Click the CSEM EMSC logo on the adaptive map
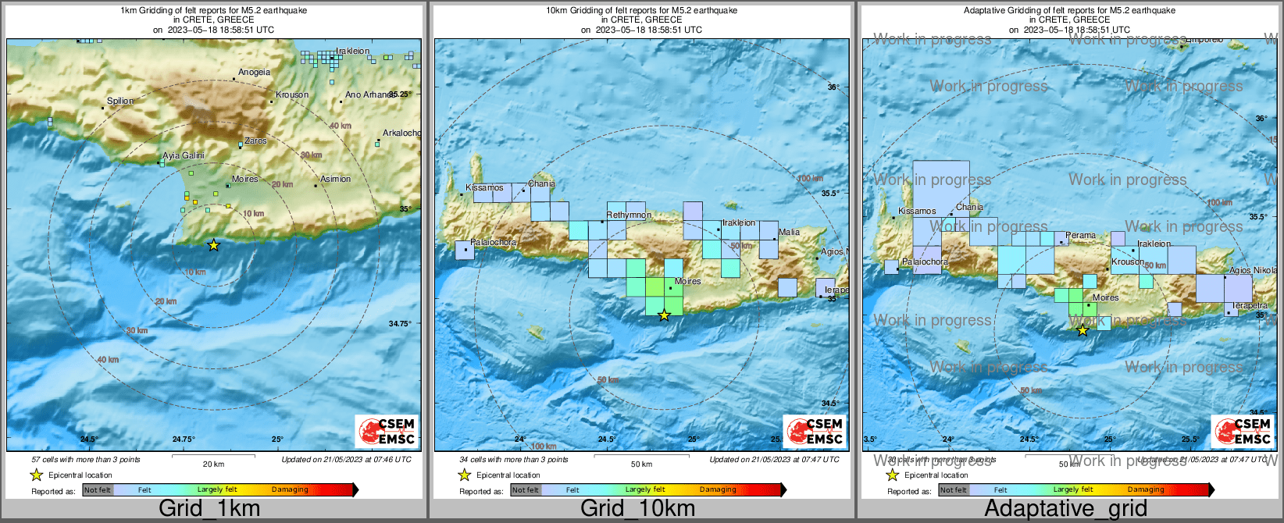 click(1243, 431)
